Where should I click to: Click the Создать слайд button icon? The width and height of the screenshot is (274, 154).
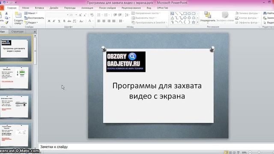tap(18, 15)
